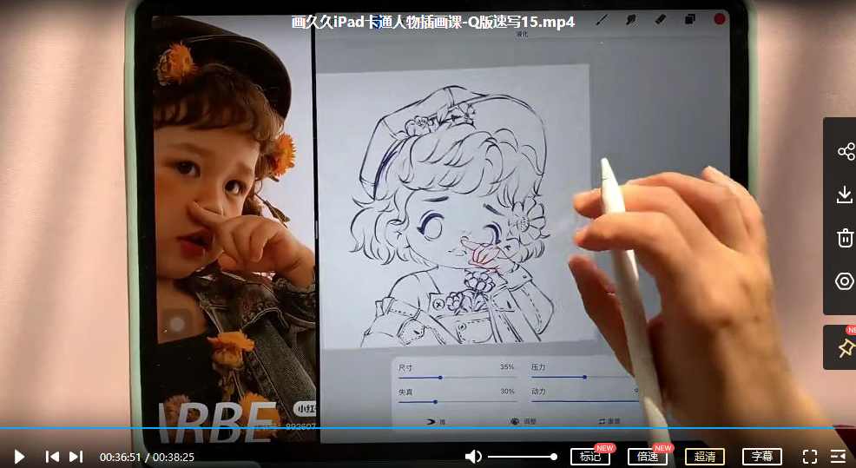The width and height of the screenshot is (856, 468).
Task: Select Procreate brush tool icon
Action: pyautogui.click(x=602, y=20)
